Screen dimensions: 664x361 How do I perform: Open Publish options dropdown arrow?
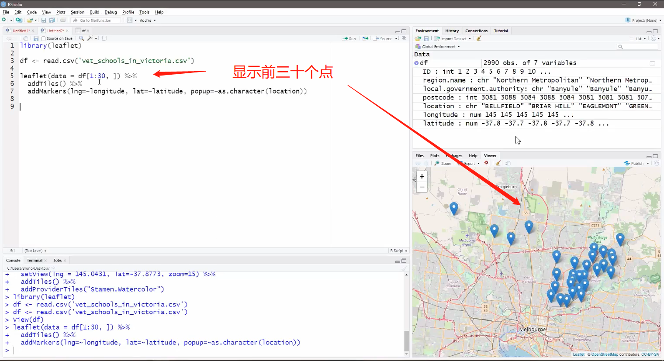pyautogui.click(x=648, y=163)
